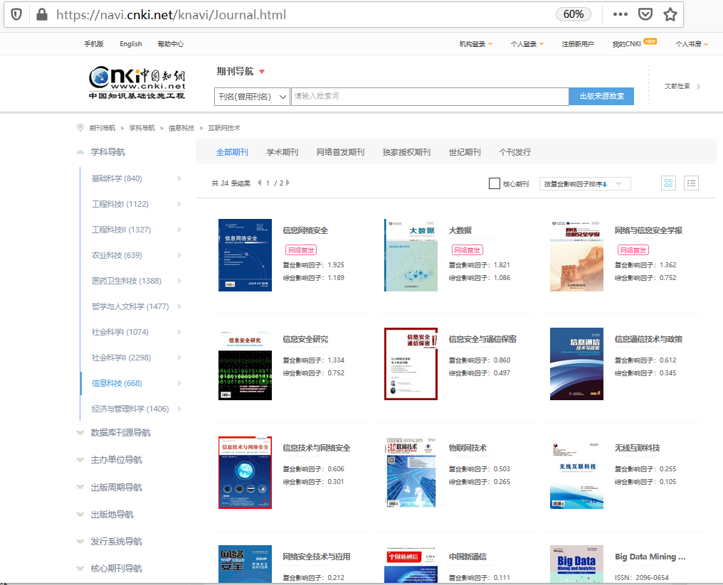Click the 信息技术与网络安全 journal title
The height and width of the screenshot is (585, 723).
coord(316,448)
